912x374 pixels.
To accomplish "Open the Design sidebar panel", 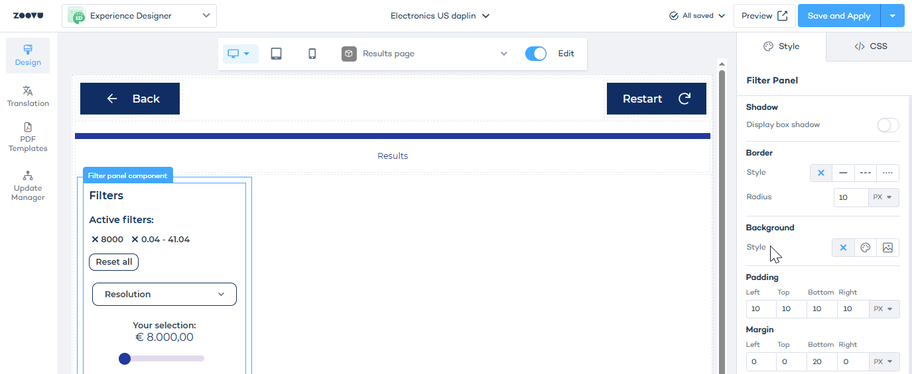I will (28, 56).
